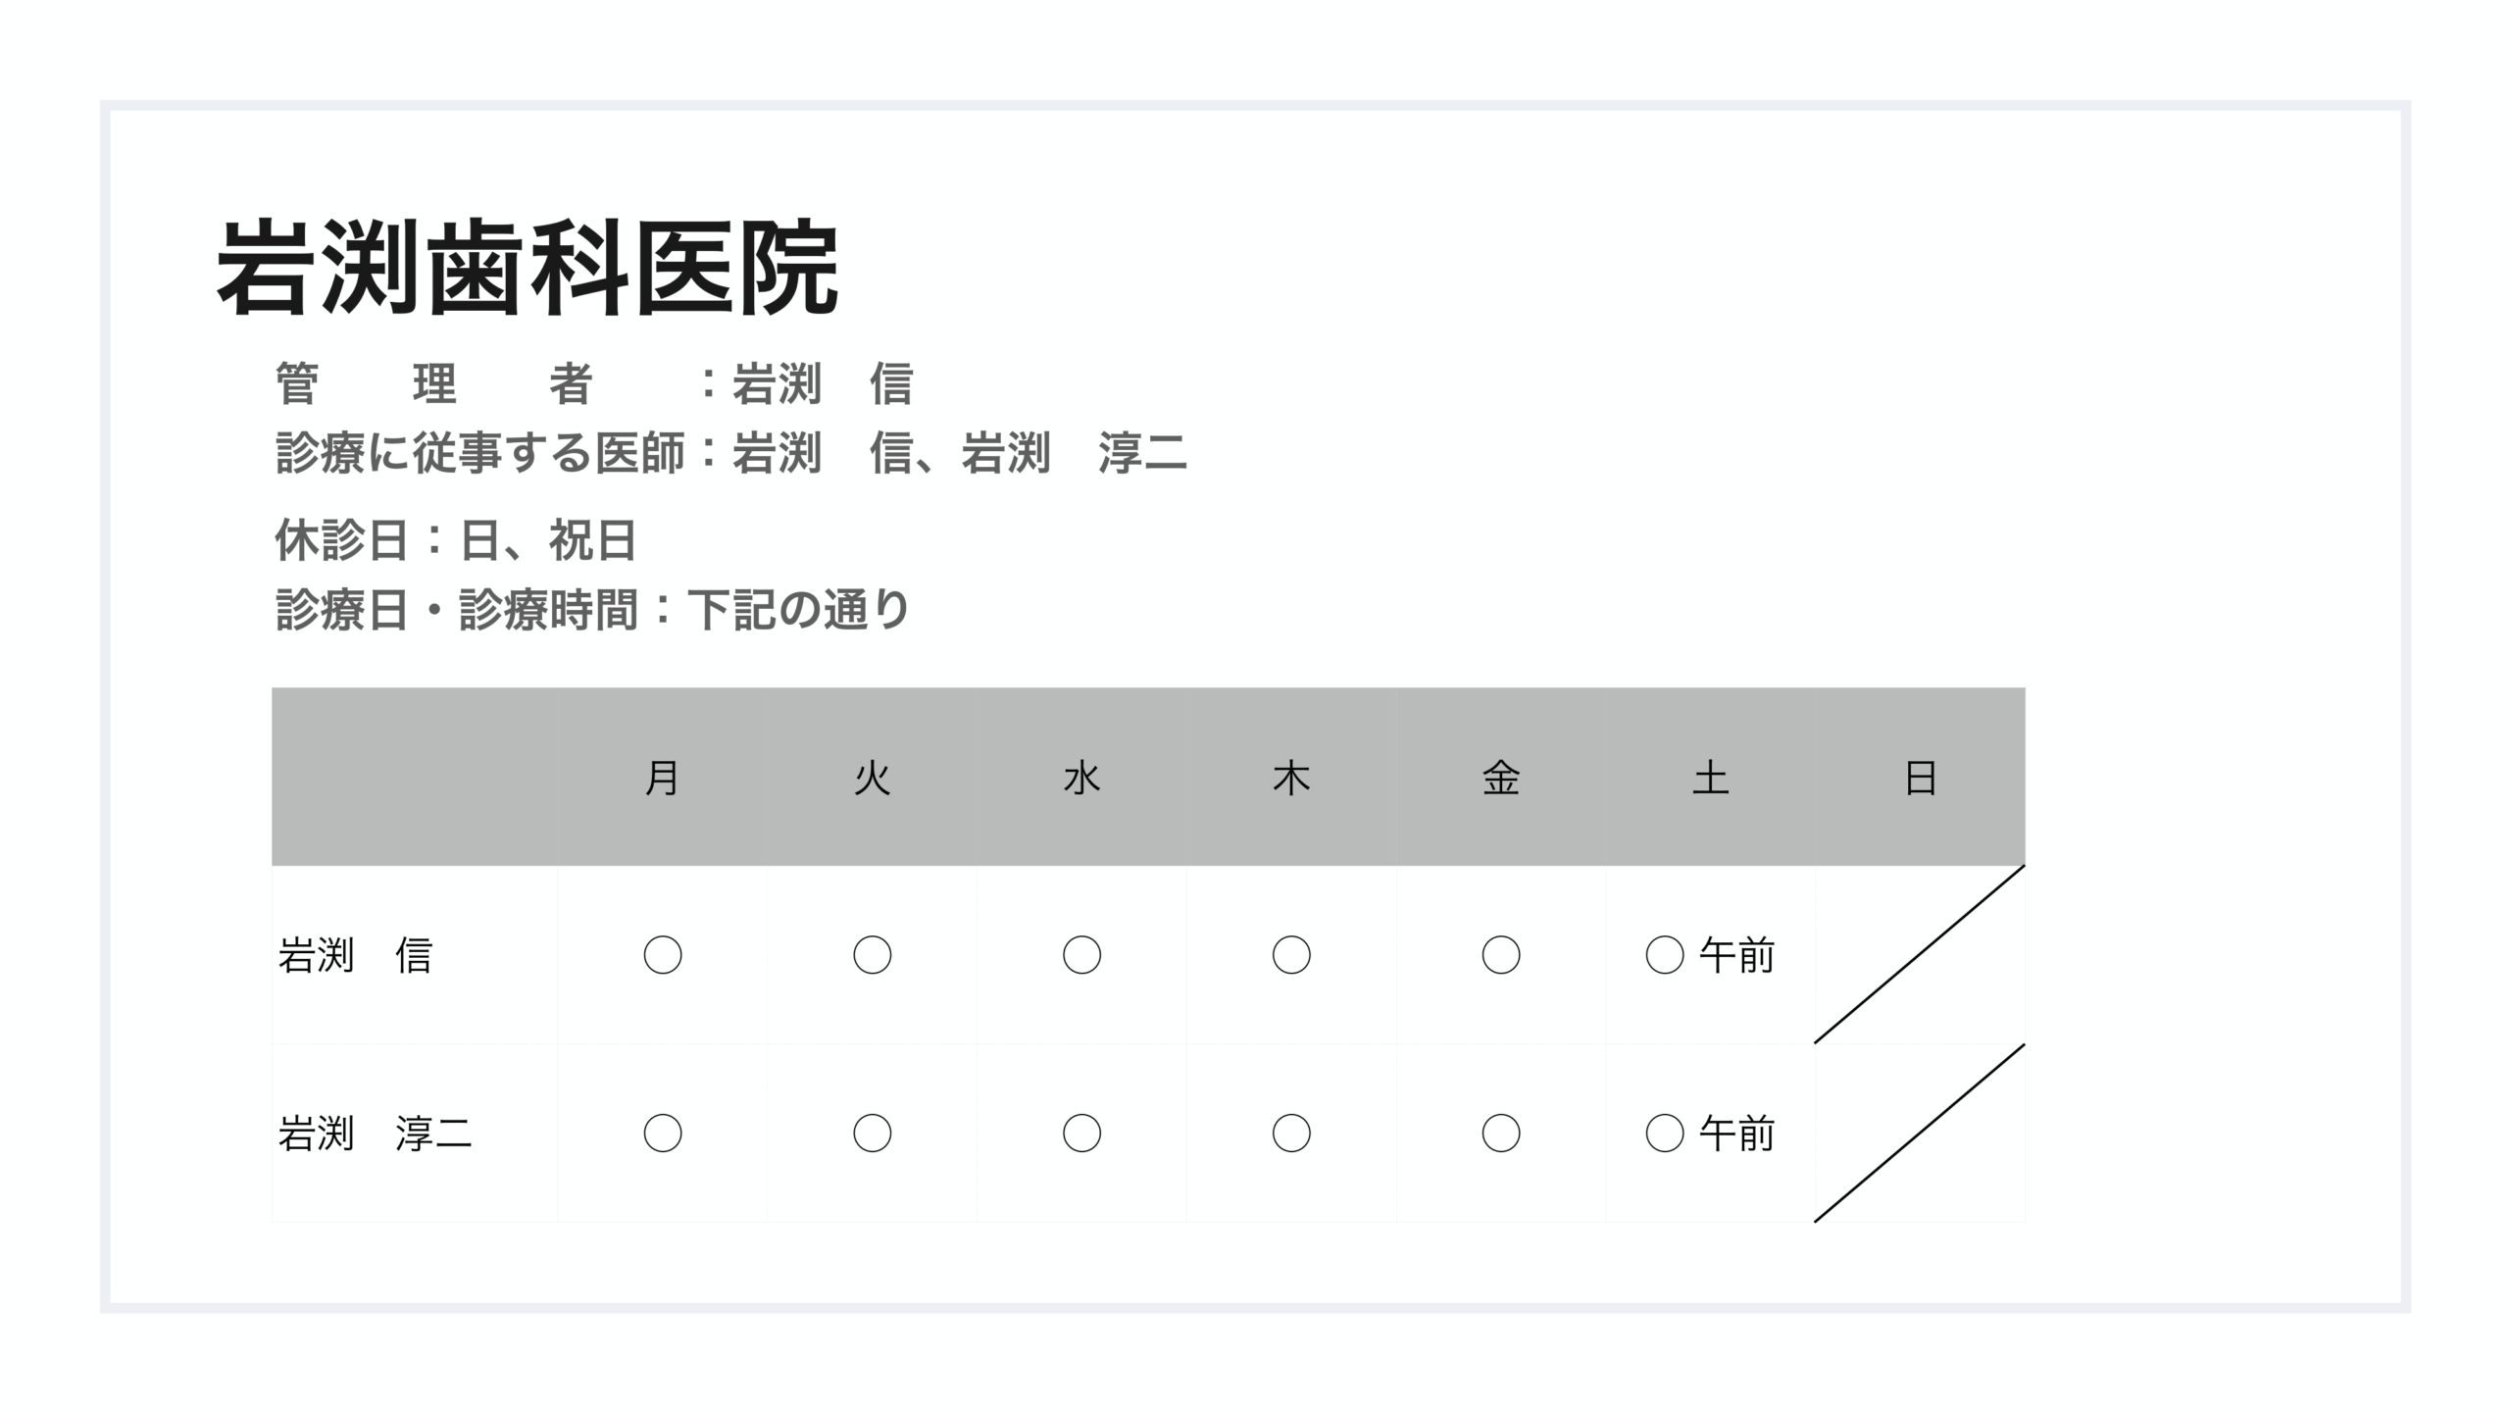Click the 休診日:日、祝日 text line
The width and height of the screenshot is (2510, 1412).
pyautogui.click(x=456, y=540)
